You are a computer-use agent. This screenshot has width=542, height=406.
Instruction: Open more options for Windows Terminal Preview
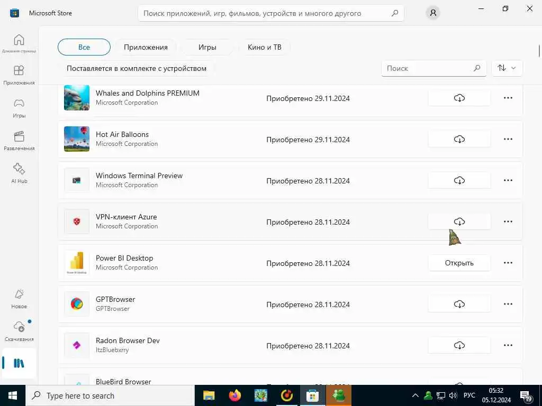pyautogui.click(x=508, y=180)
